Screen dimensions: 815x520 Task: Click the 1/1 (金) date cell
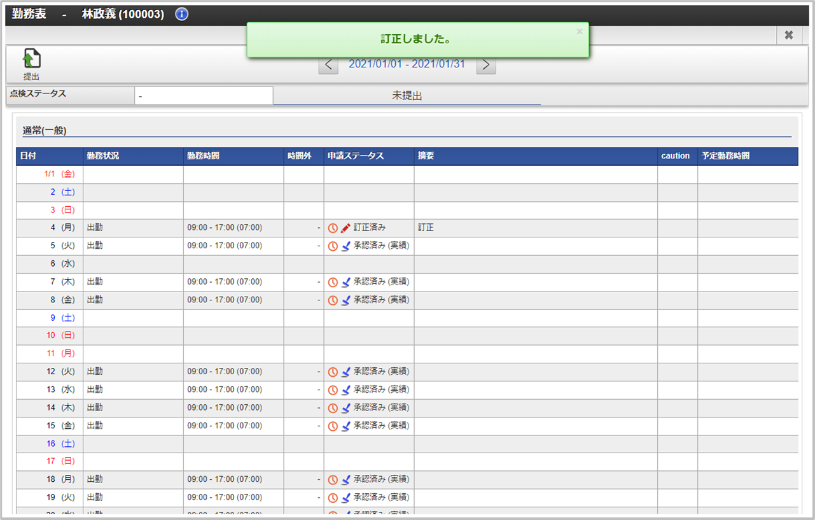coord(59,174)
